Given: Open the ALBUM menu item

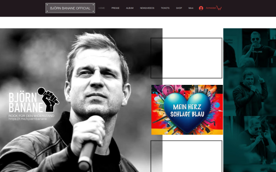Looking at the screenshot, I should (x=130, y=8).
